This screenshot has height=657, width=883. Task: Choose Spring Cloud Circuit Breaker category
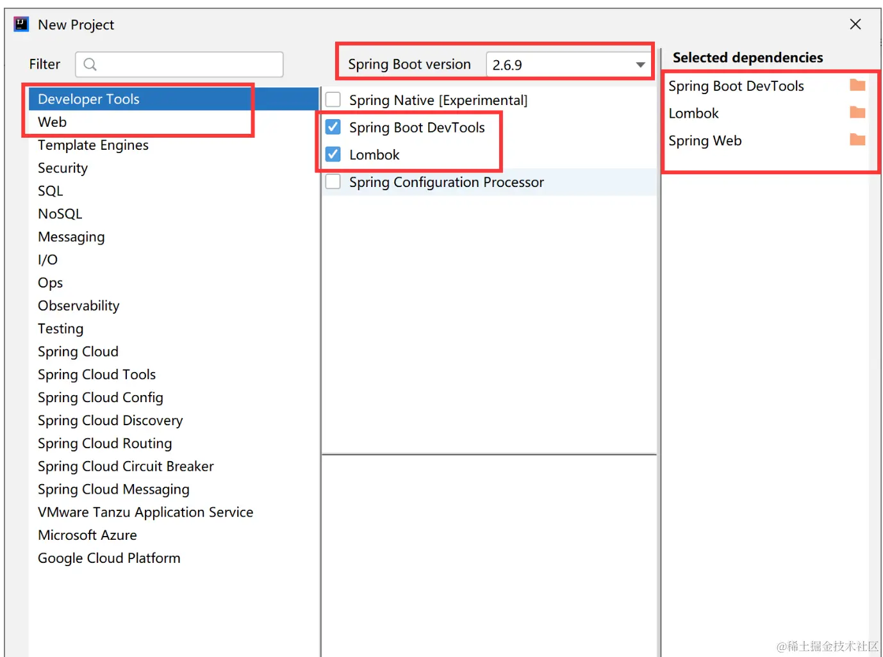click(x=174, y=466)
